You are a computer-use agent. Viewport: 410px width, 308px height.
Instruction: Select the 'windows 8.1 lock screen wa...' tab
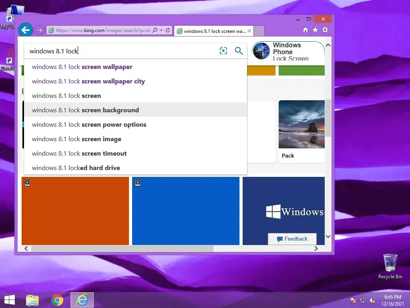coord(214,31)
